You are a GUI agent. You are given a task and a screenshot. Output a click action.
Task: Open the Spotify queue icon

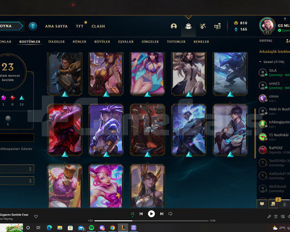pos(276,217)
